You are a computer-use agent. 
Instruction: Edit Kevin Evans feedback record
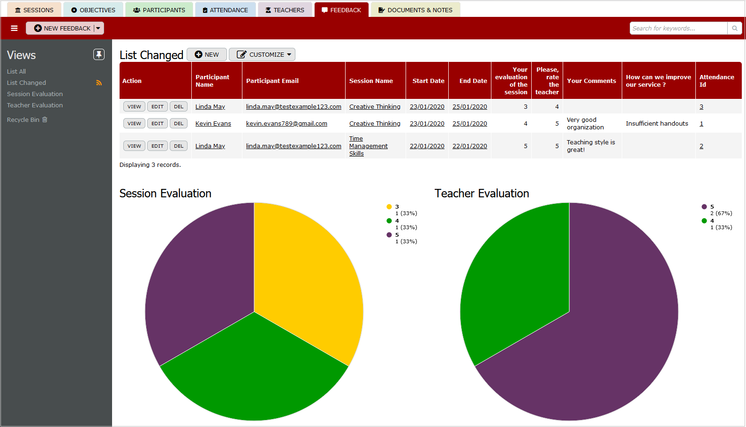coord(158,124)
